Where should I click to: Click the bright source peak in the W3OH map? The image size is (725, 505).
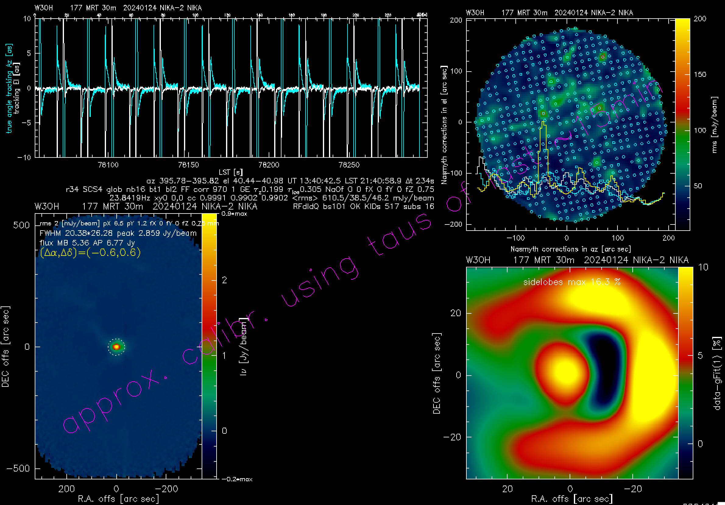pos(116,347)
